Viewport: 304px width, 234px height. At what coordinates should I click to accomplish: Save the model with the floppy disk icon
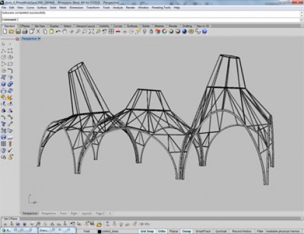coord(18,31)
